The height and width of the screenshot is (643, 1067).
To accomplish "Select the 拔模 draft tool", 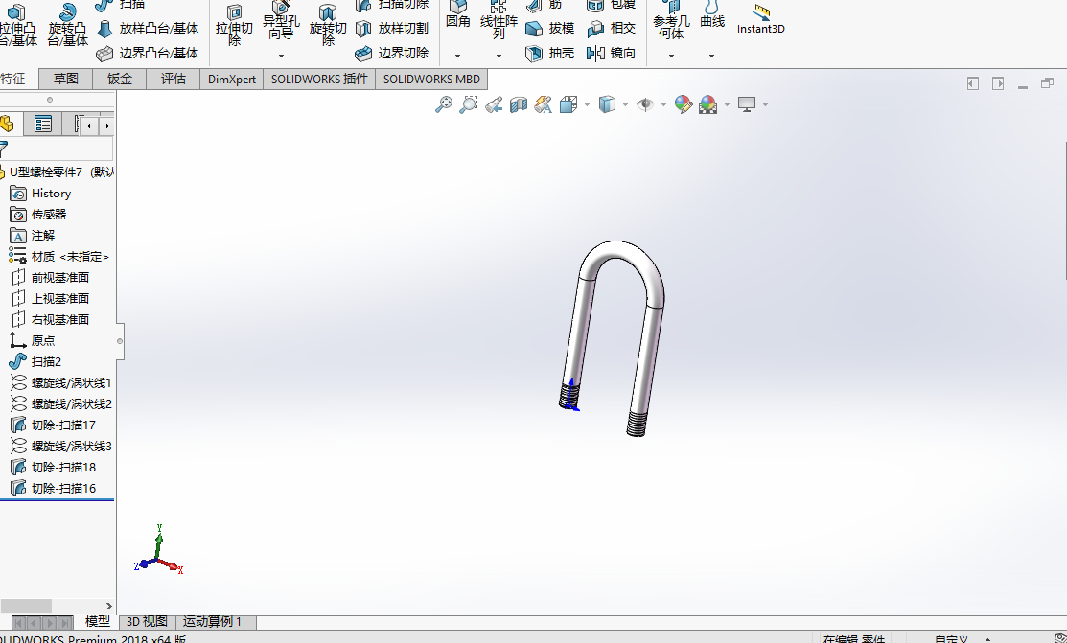I will [x=550, y=29].
